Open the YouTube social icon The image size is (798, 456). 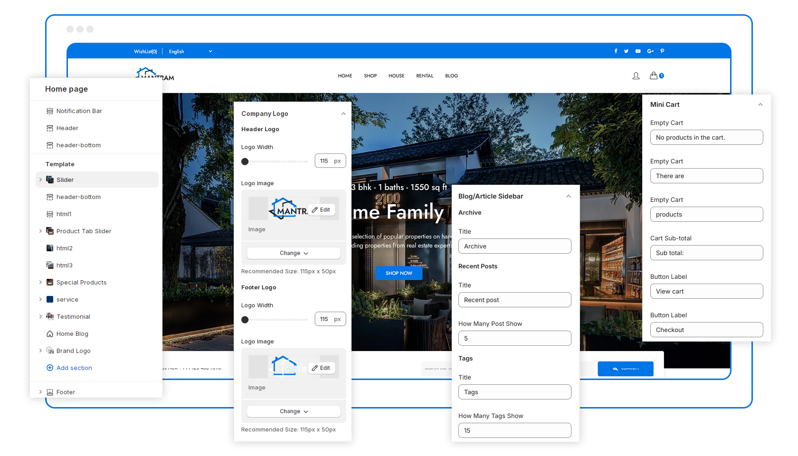click(x=638, y=51)
